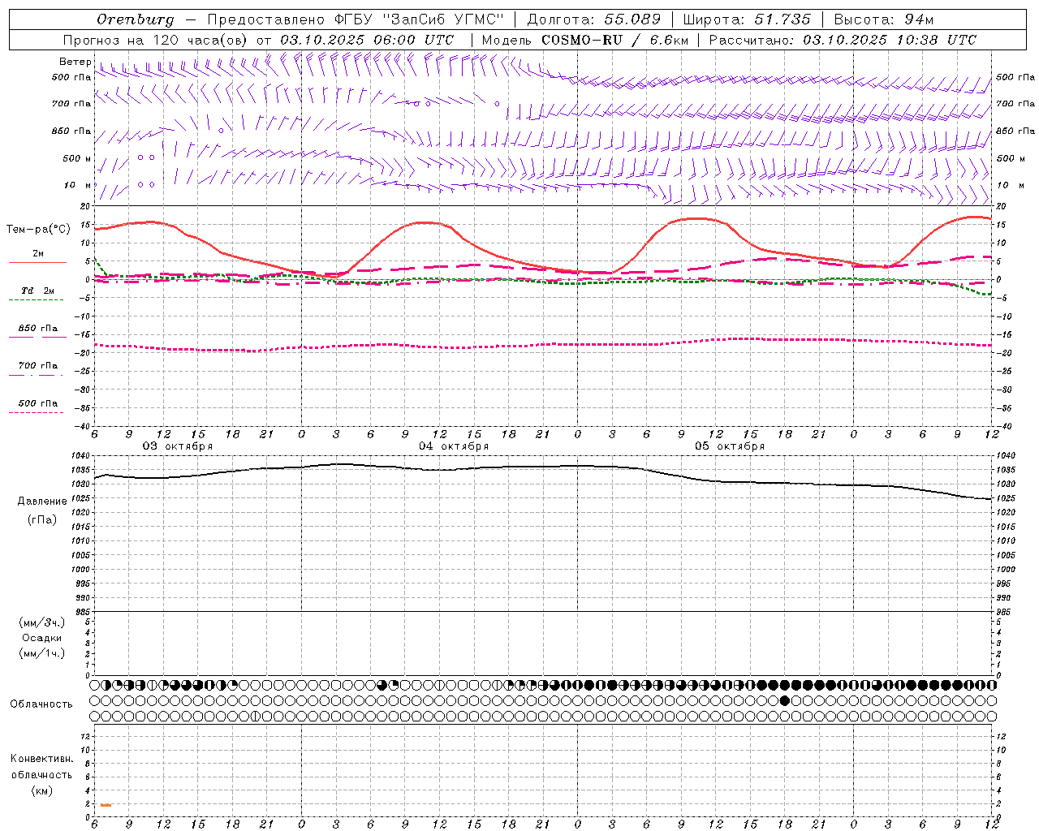The image size is (1039, 831).
Task: Click the "Высота: 94м" header field
Action: 885,19
